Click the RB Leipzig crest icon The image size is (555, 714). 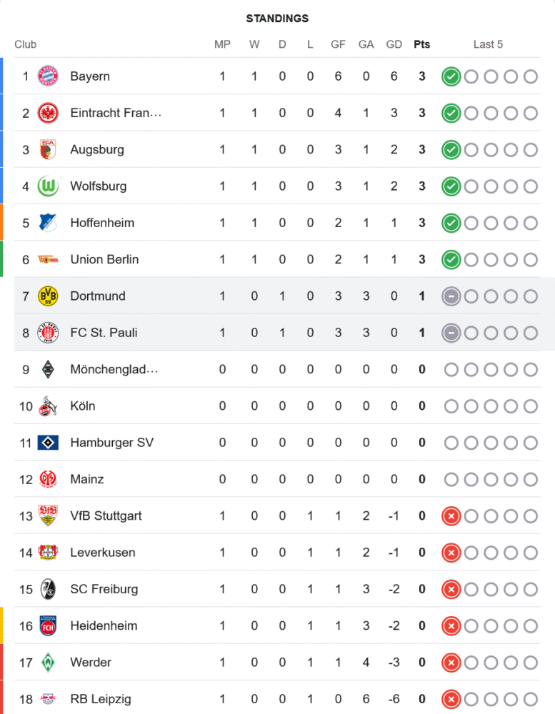tap(48, 699)
